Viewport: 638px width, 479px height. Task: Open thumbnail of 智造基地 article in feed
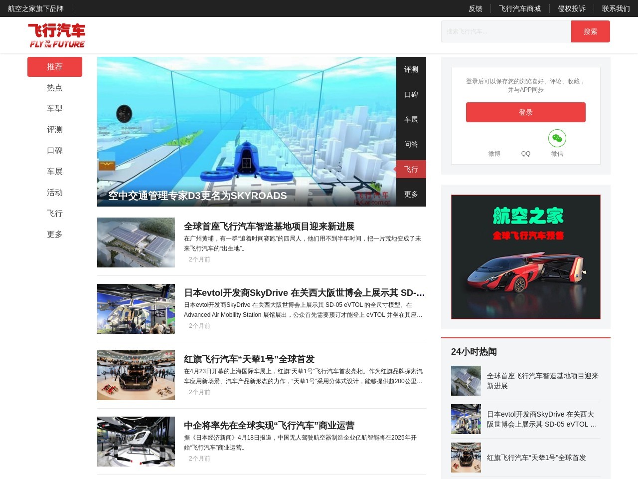[x=136, y=242]
